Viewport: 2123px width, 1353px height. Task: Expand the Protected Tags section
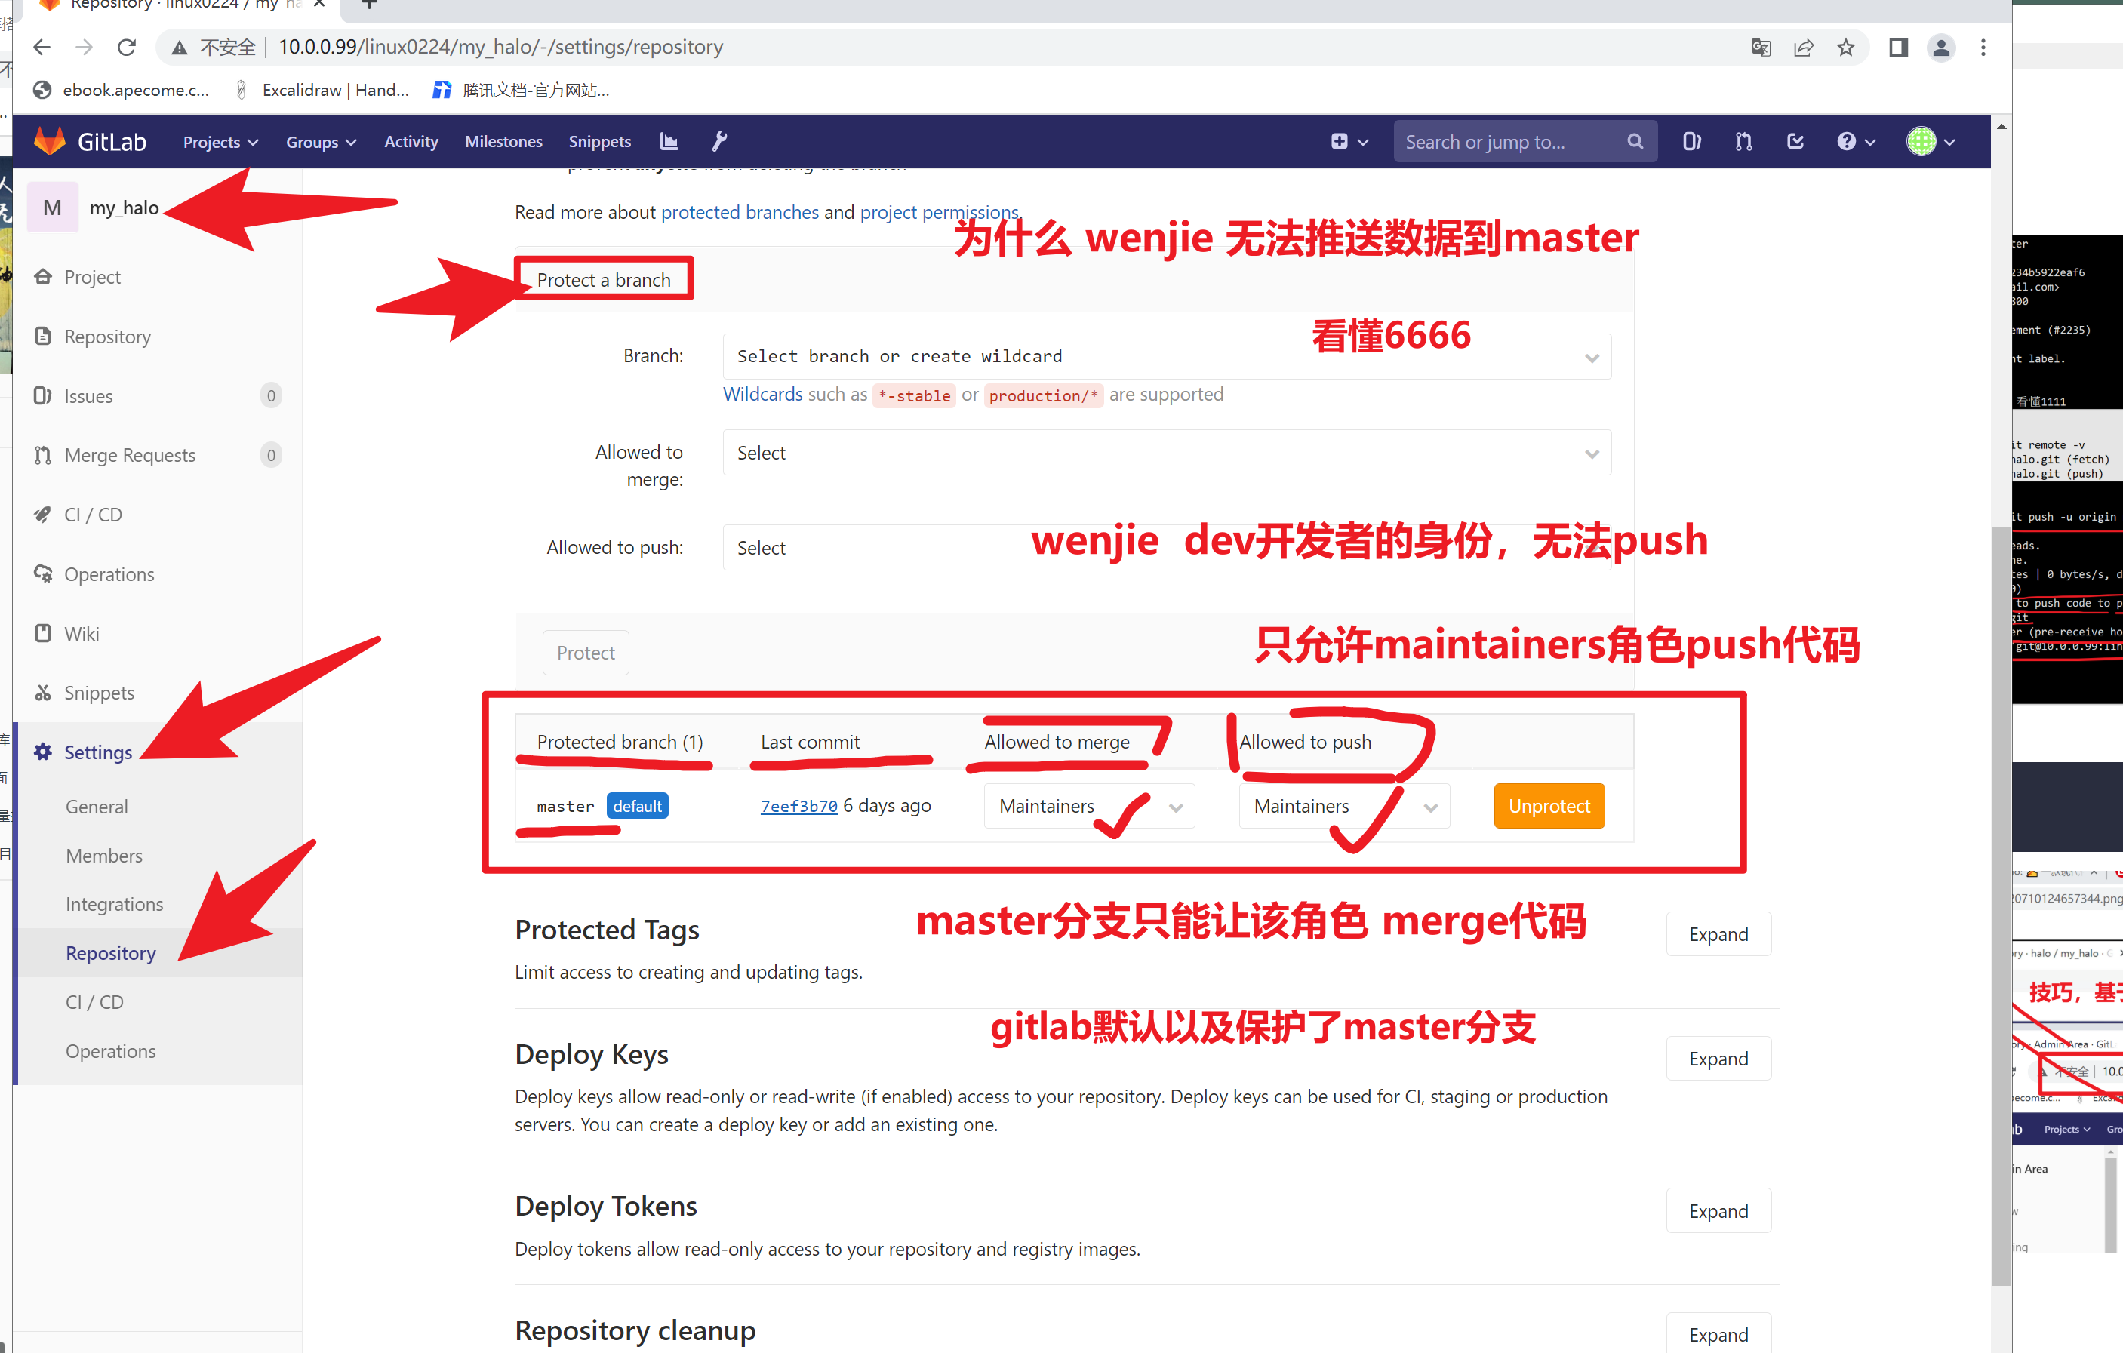coord(1718,934)
